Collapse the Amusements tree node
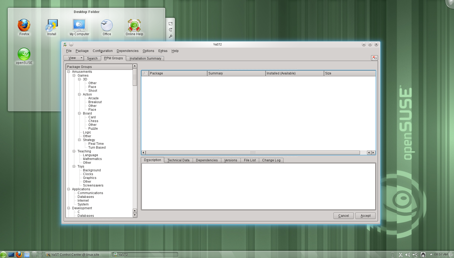 (x=69, y=72)
